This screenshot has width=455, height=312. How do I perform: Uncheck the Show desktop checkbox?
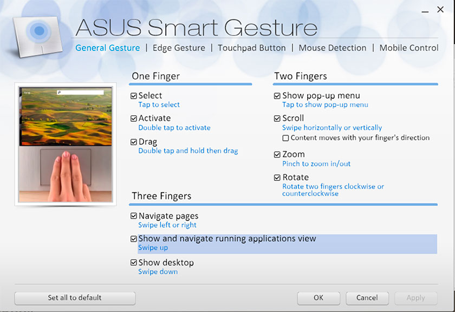pos(134,263)
